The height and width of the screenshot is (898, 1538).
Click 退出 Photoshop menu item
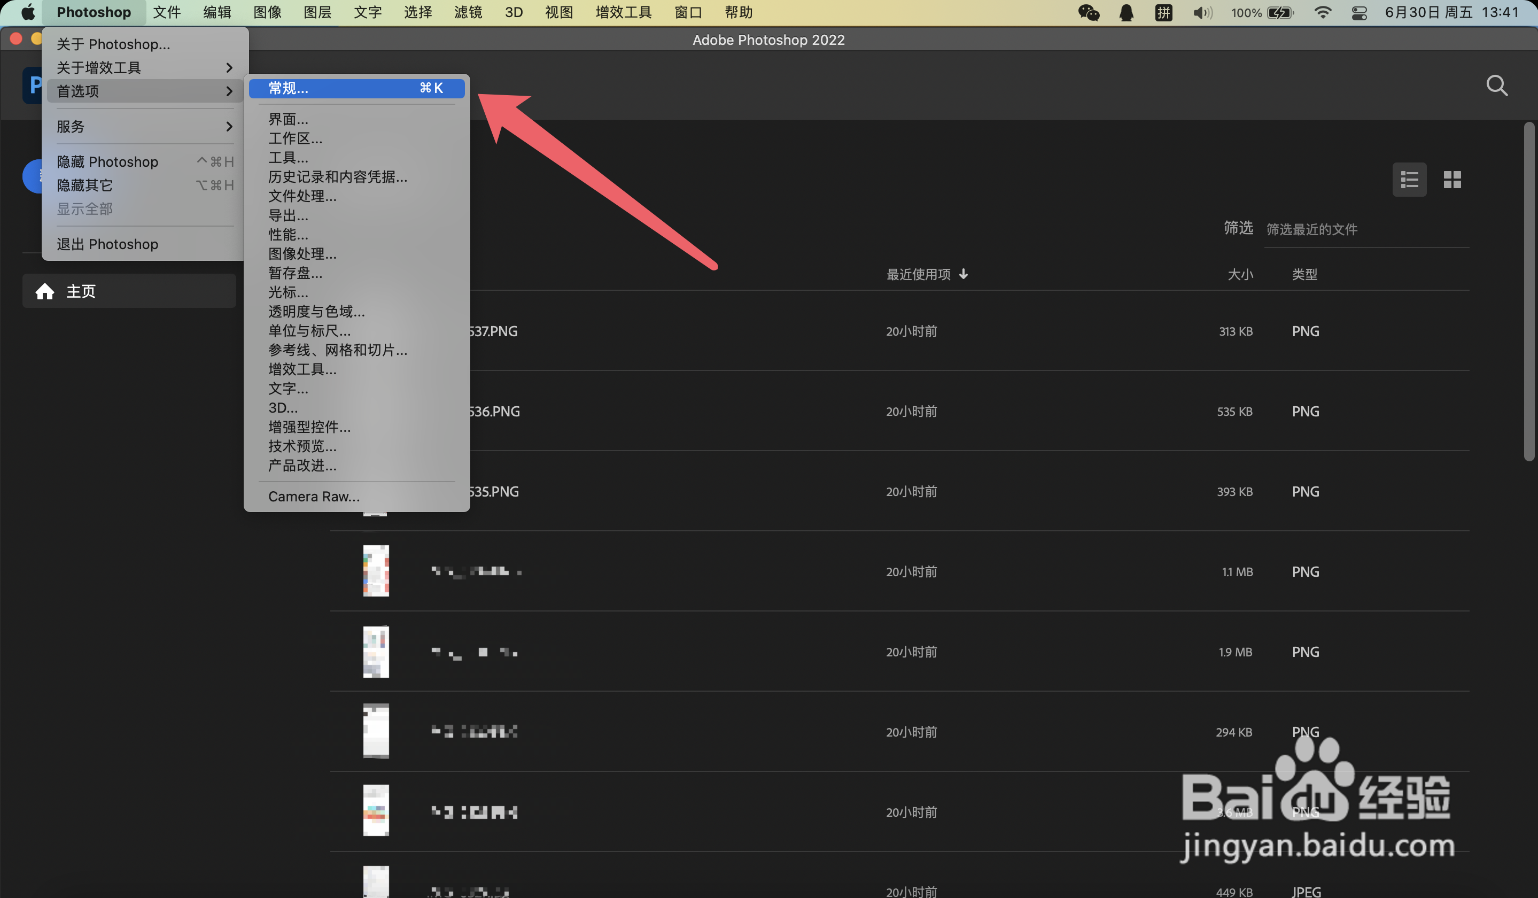point(107,244)
